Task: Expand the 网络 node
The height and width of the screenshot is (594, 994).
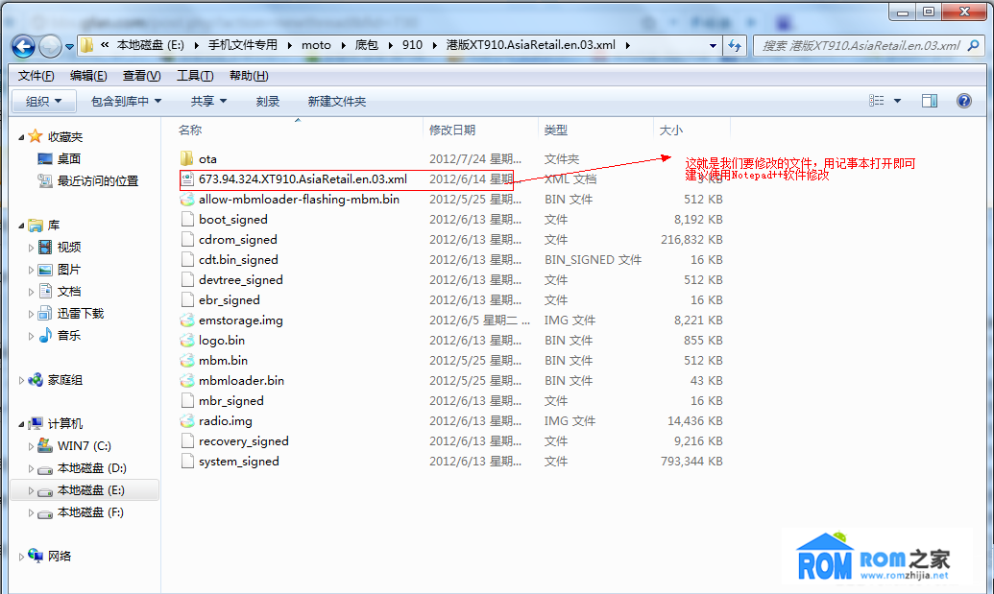Action: 21,557
